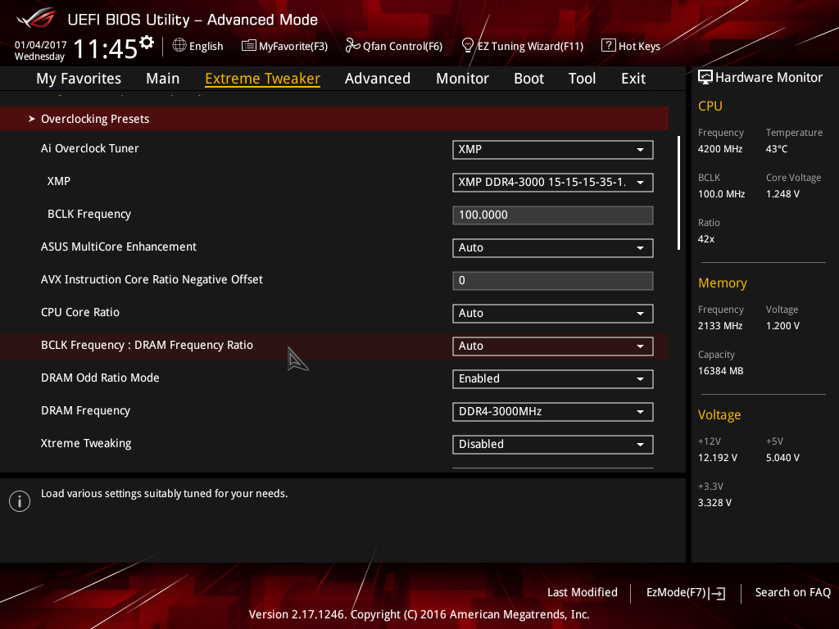This screenshot has height=629, width=839.
Task: Switch to the Boot tab
Action: pos(528,79)
